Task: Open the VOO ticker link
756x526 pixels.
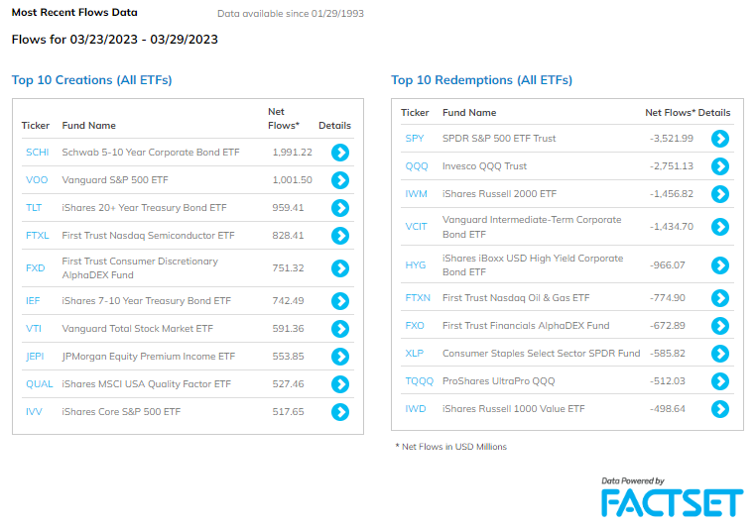Action: [x=37, y=180]
